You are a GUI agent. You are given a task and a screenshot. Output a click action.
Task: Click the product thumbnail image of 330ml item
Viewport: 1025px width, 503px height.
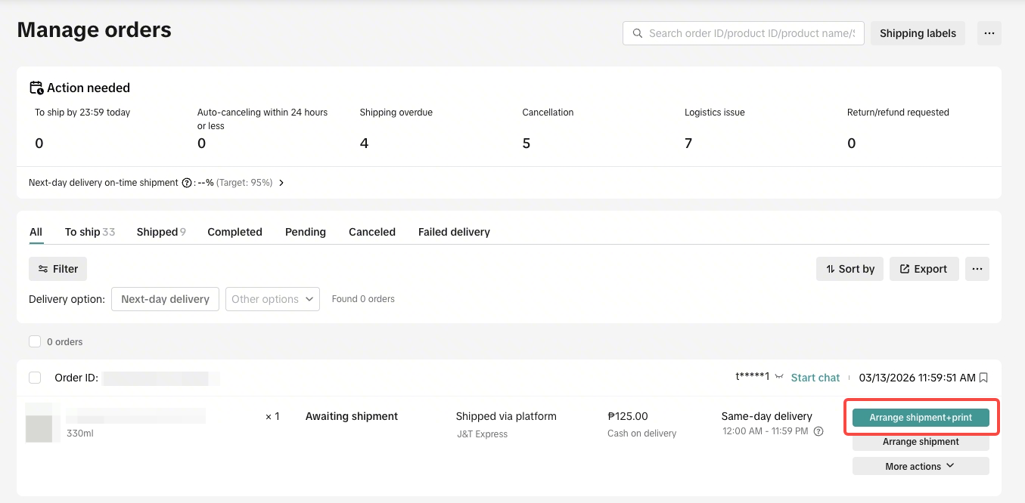click(x=39, y=423)
